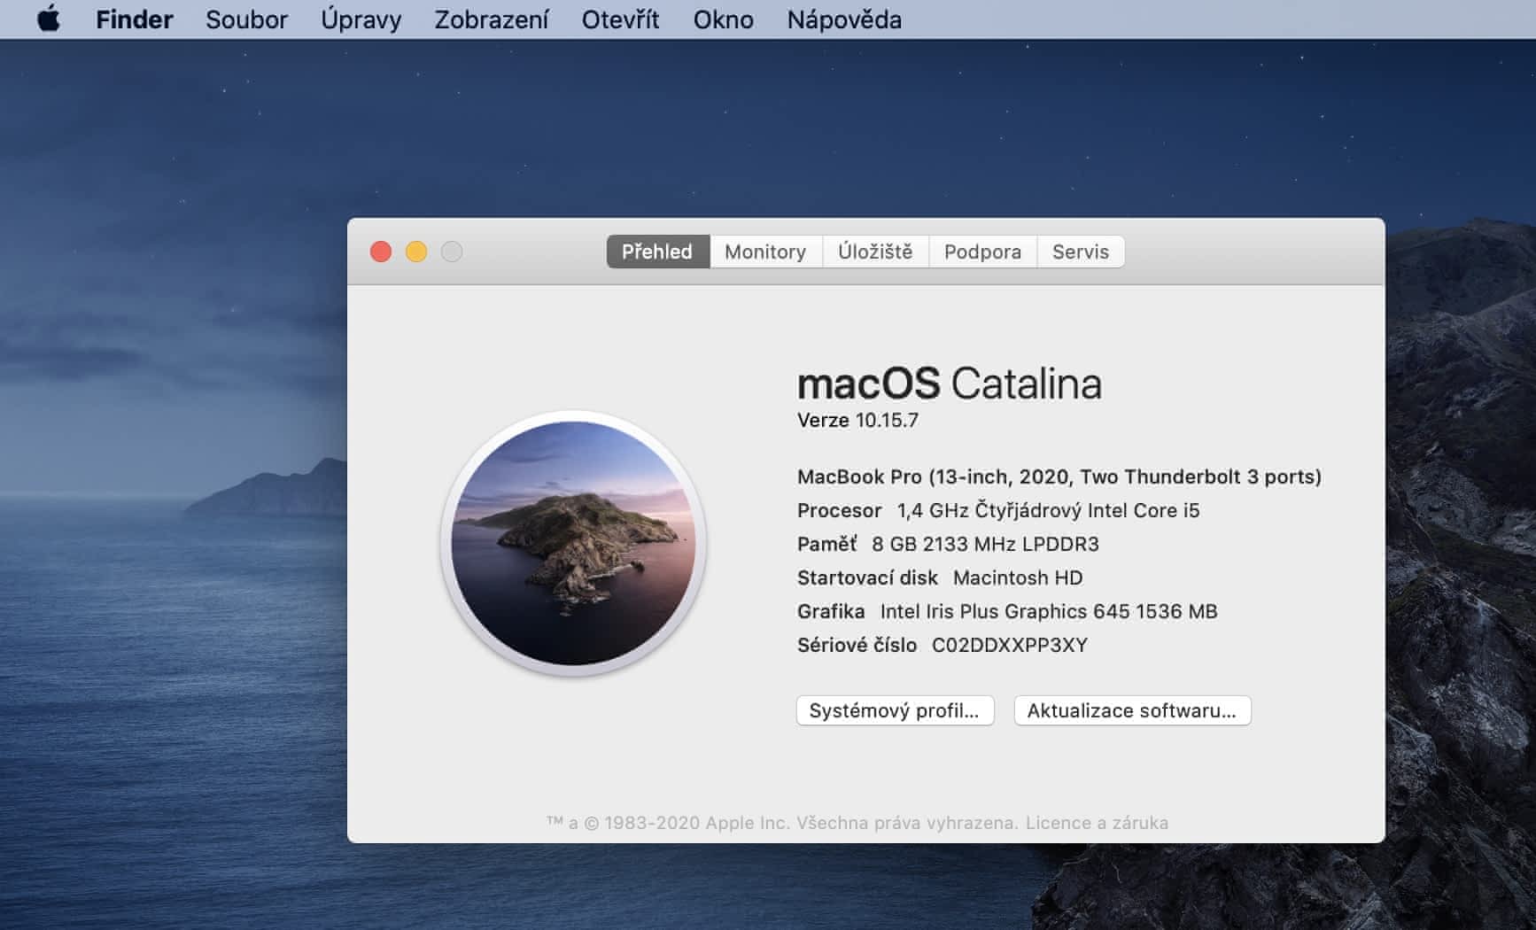
Task: Click the MacBook Pro model name line
Action: (x=1059, y=477)
